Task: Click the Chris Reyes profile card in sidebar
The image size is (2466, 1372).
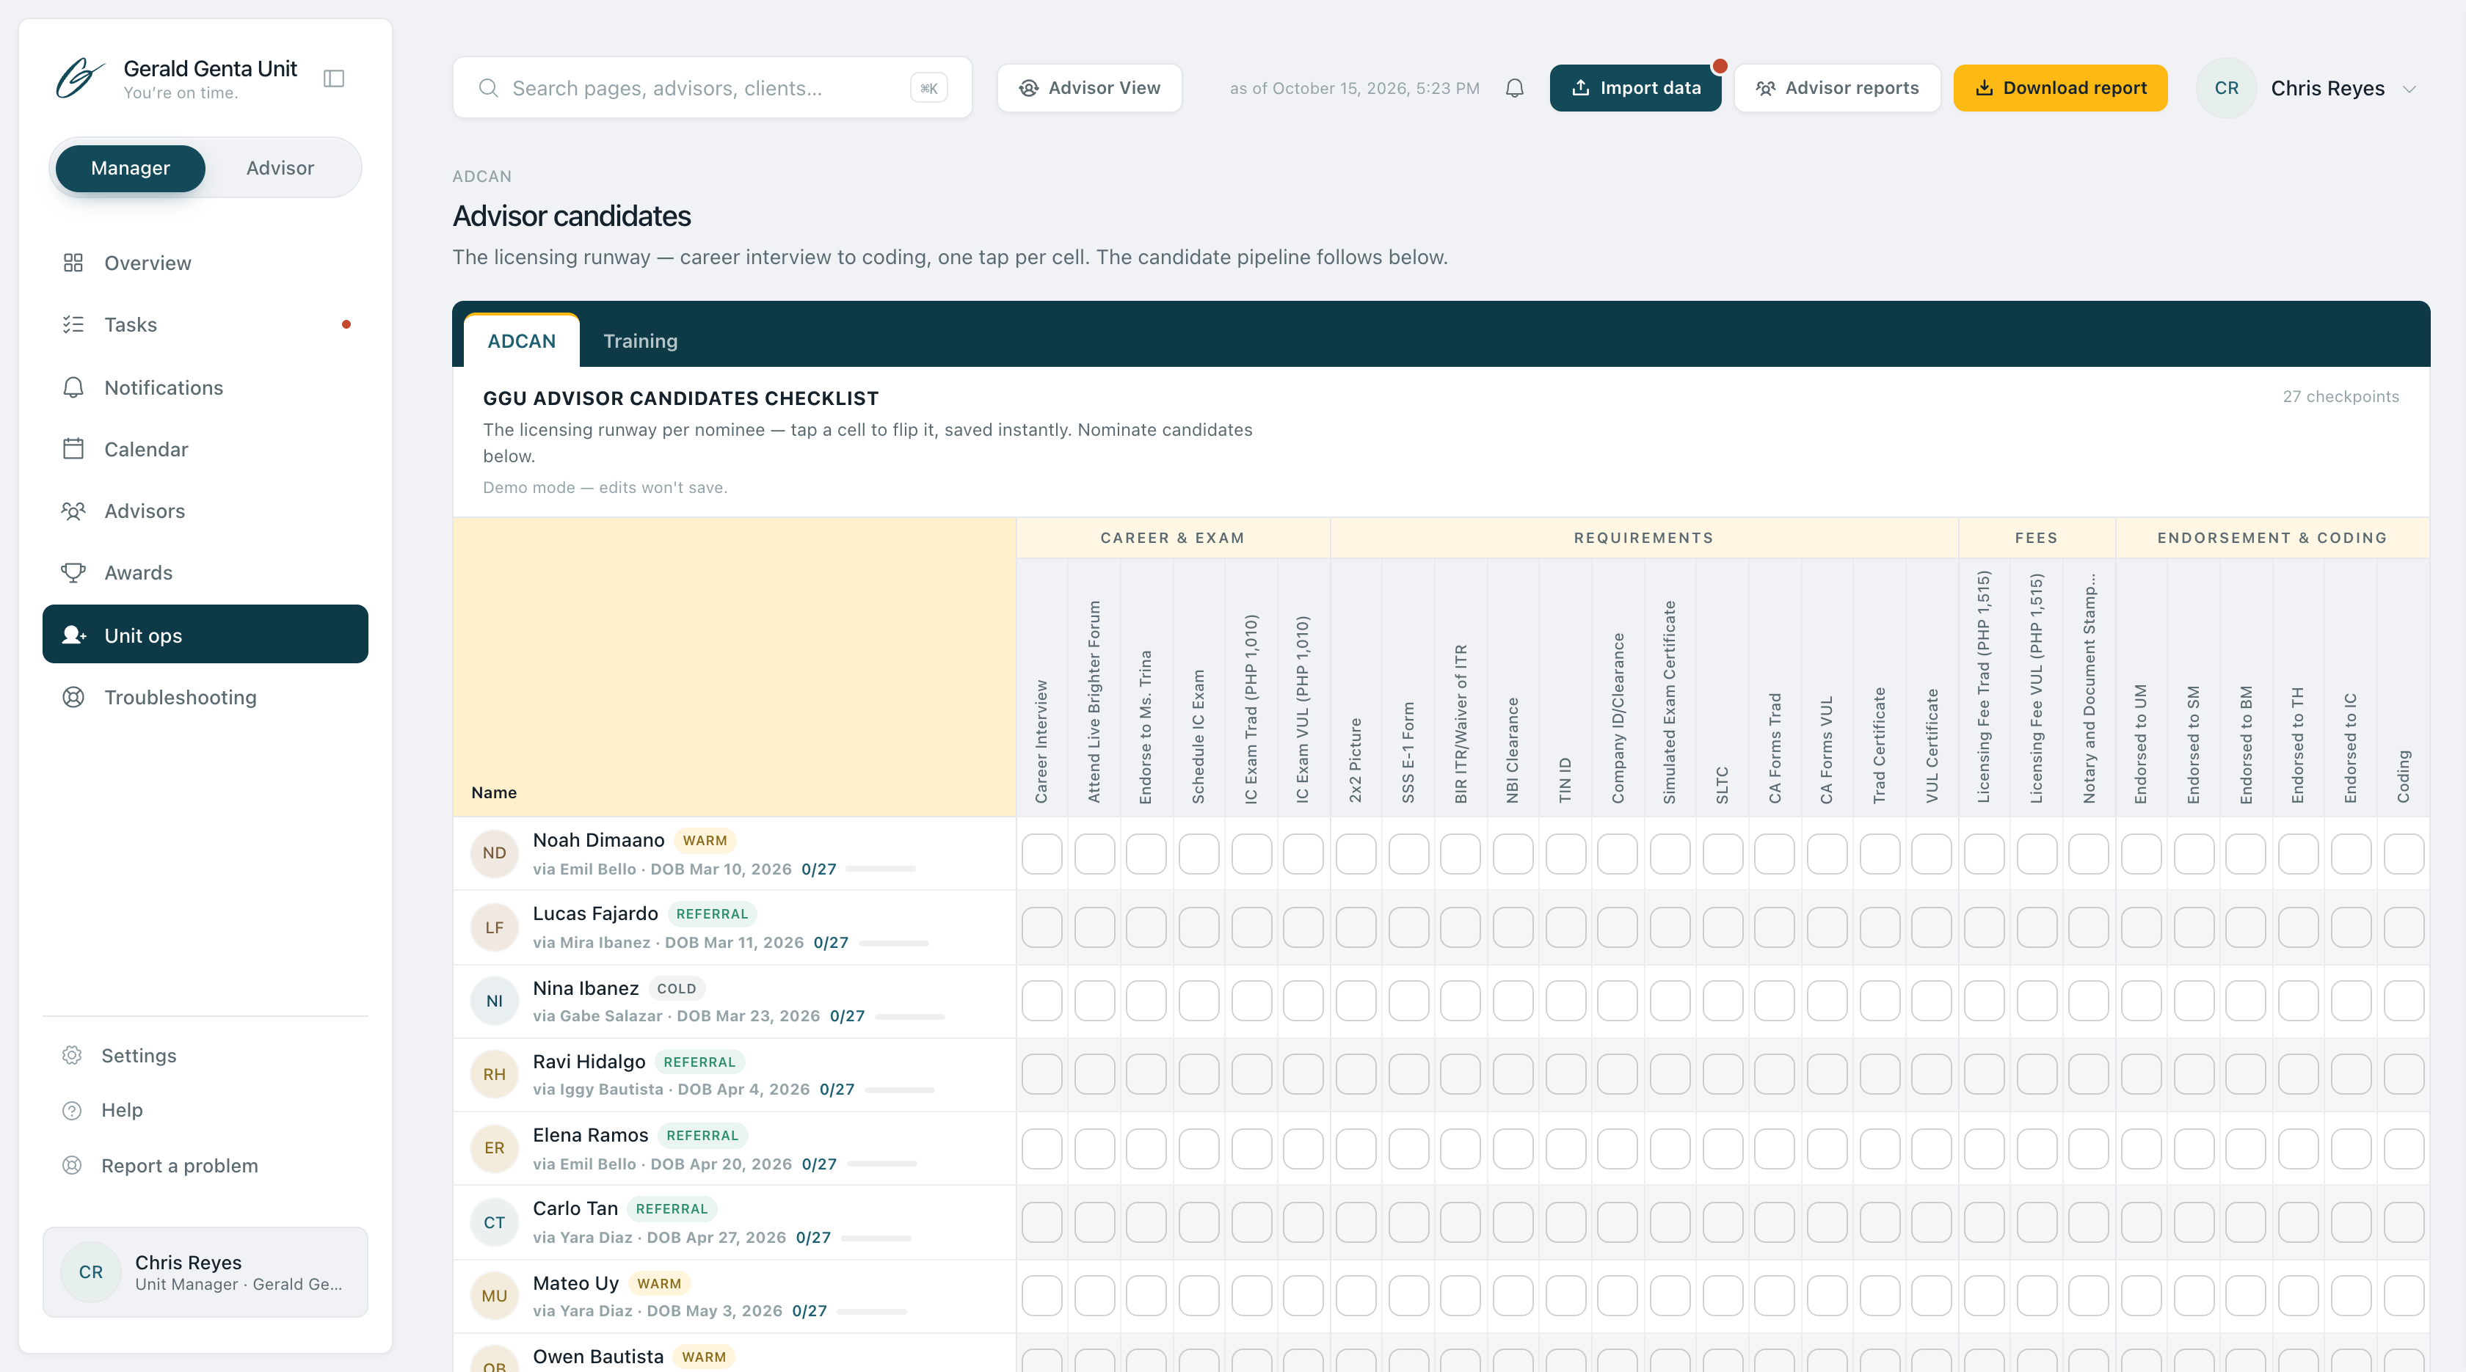Action: (205, 1272)
